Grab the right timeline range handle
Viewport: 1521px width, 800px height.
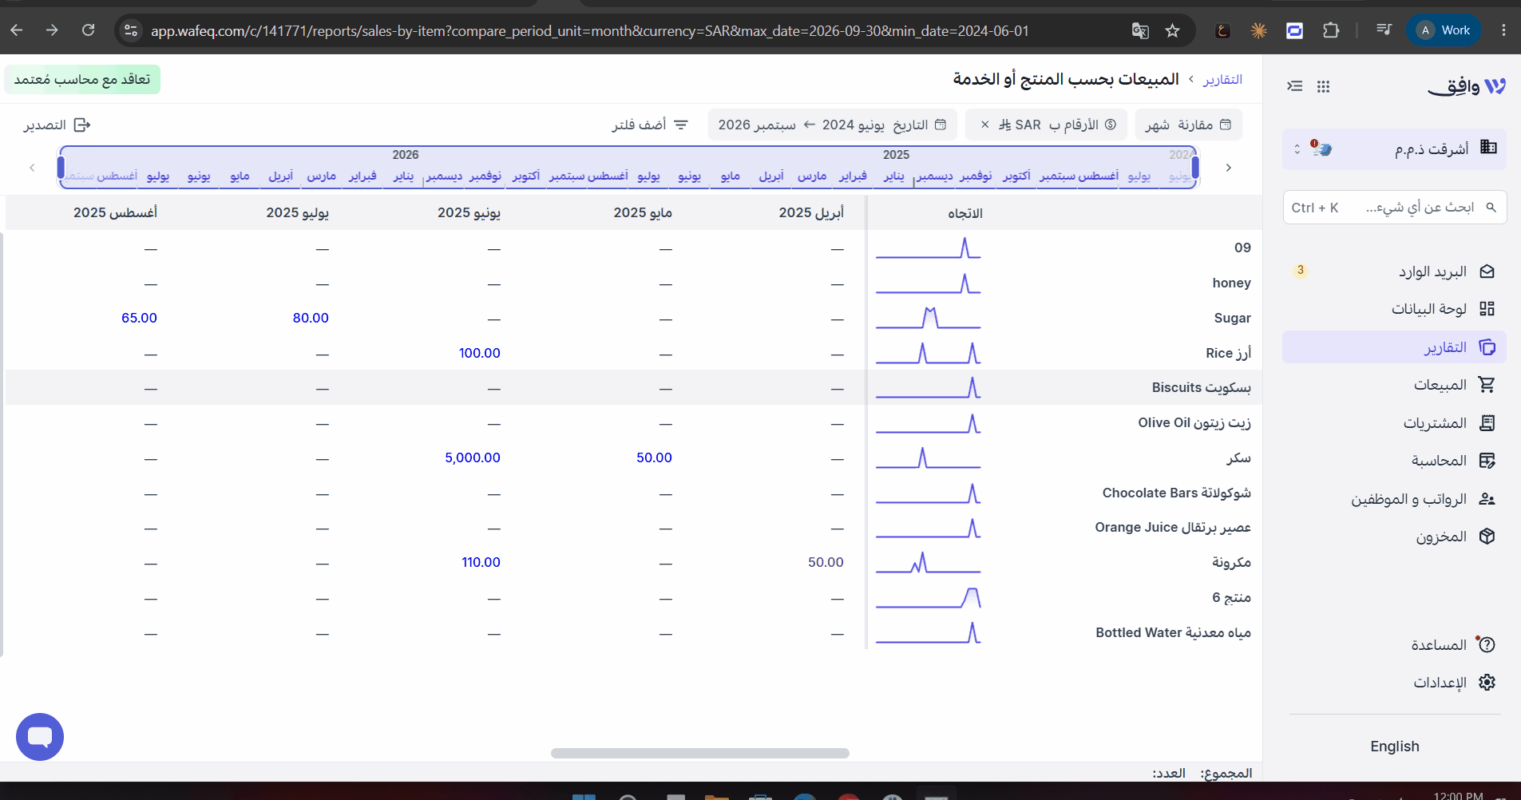[x=1195, y=168]
